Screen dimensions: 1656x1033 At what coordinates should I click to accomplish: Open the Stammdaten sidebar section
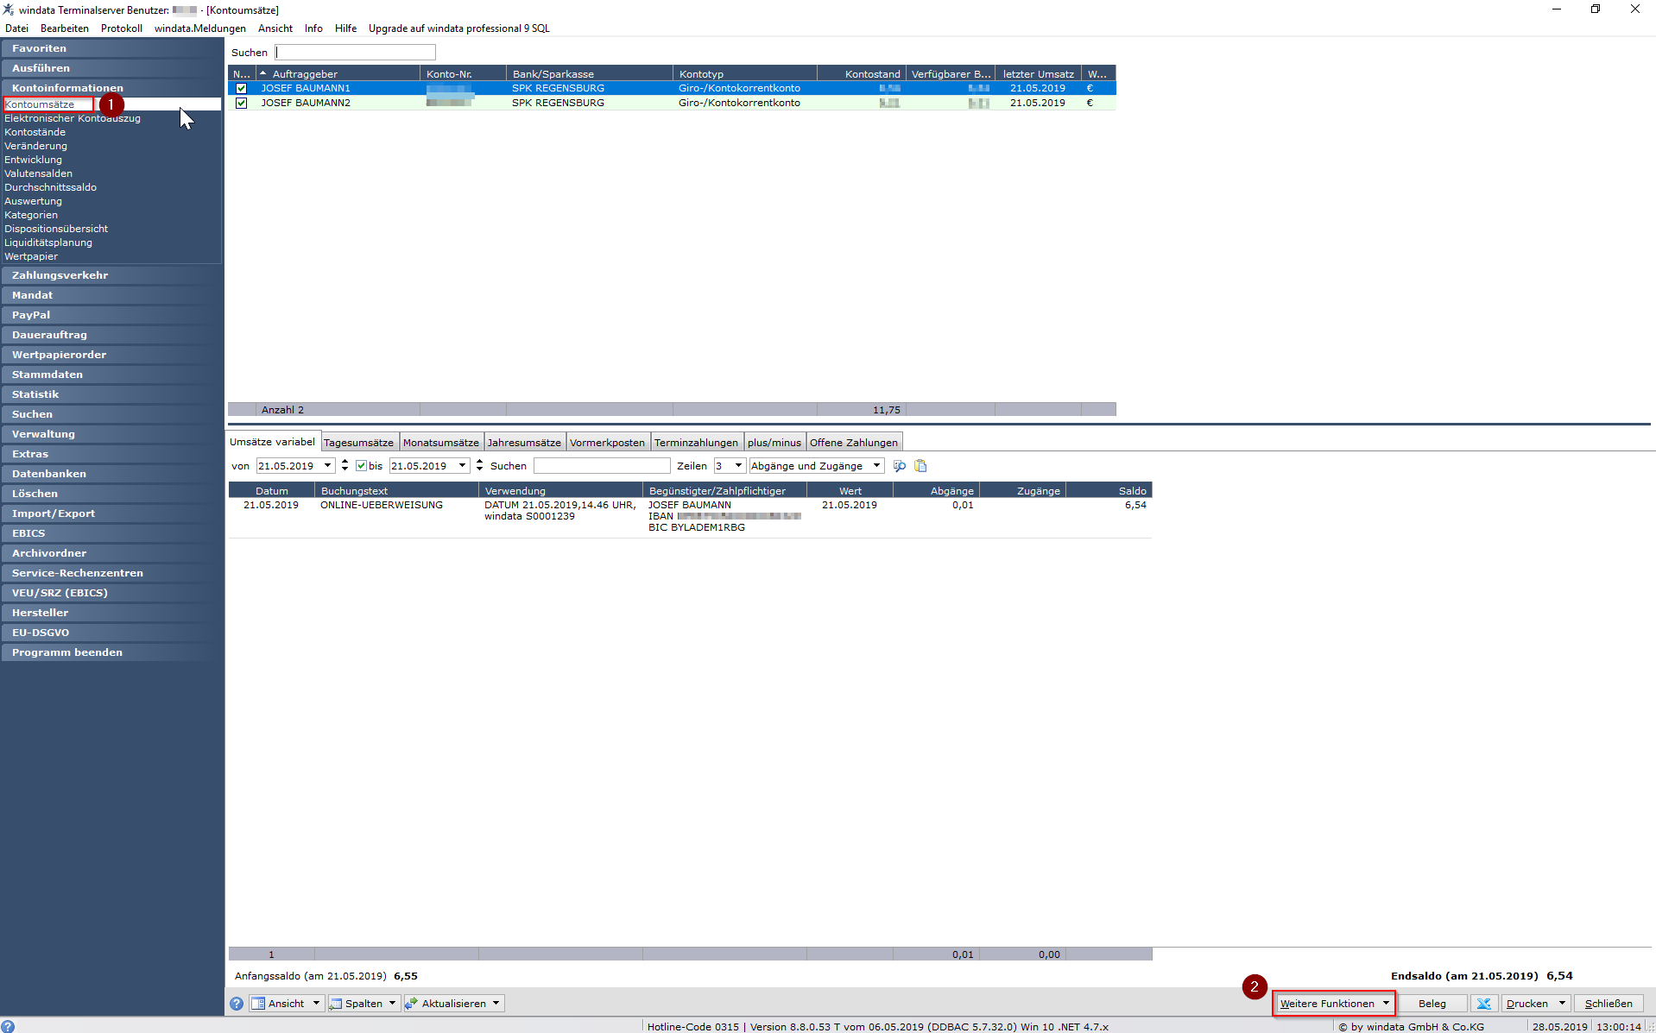tap(111, 375)
